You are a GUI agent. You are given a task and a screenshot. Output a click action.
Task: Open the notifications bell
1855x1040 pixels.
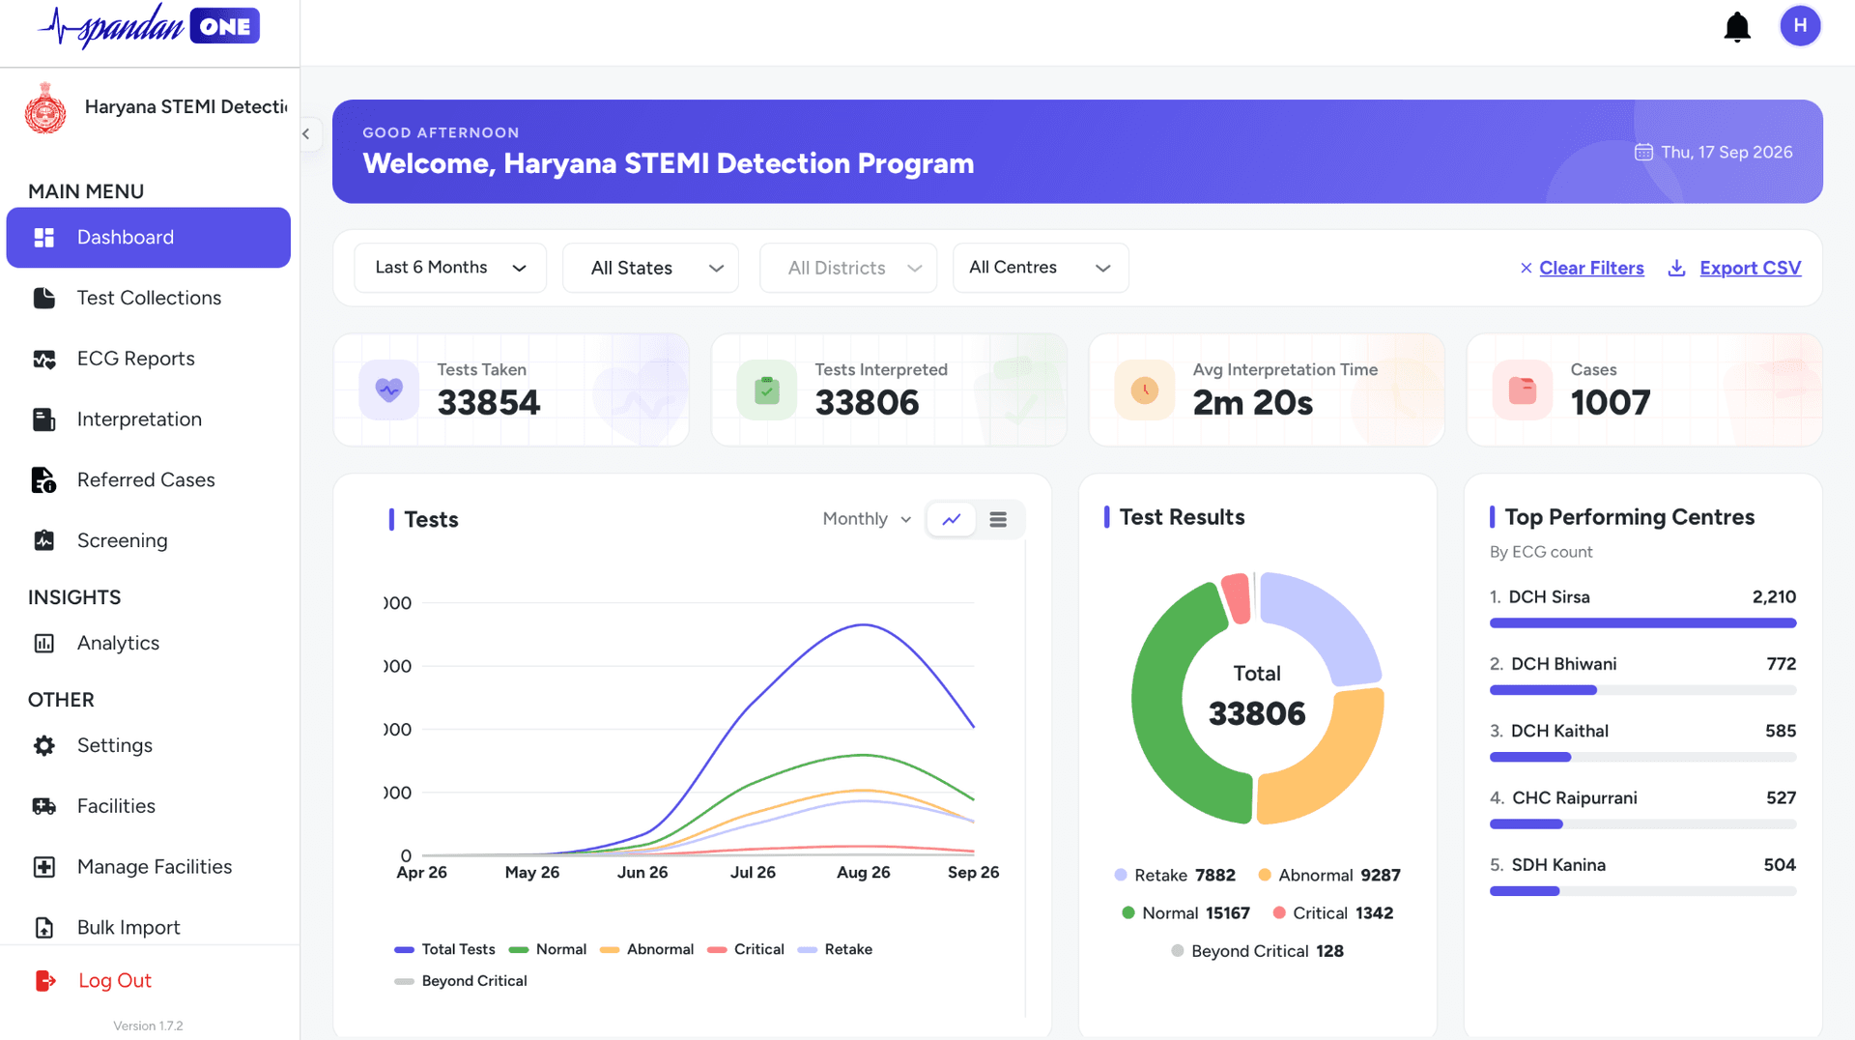(x=1737, y=27)
